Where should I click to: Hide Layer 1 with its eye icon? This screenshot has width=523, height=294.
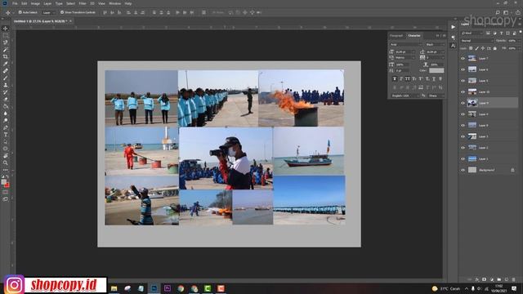click(x=463, y=158)
